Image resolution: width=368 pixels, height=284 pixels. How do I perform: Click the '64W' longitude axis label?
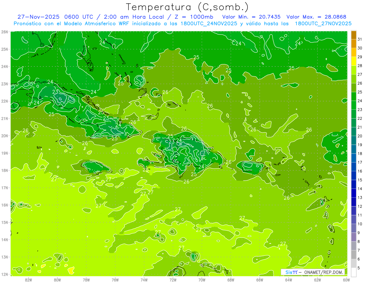pos(289,280)
